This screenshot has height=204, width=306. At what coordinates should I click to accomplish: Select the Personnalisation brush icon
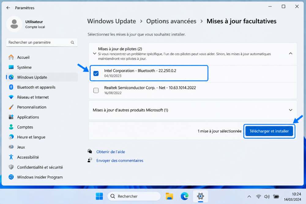tap(11, 107)
